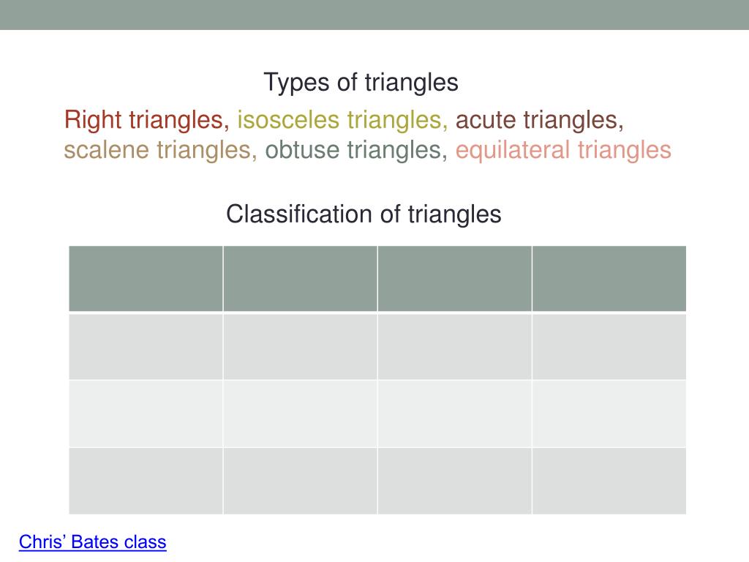The height and width of the screenshot is (562, 749).
Task: Select the table's bottom-right corner cell
Action: 609,482
